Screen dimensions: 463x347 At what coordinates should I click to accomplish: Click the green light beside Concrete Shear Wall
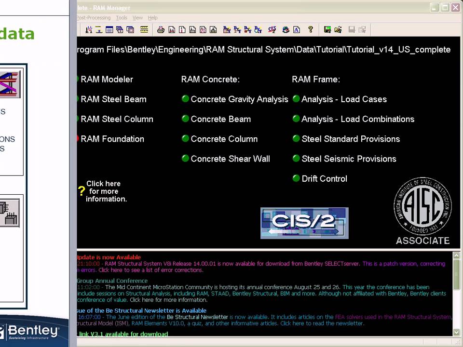185,158
